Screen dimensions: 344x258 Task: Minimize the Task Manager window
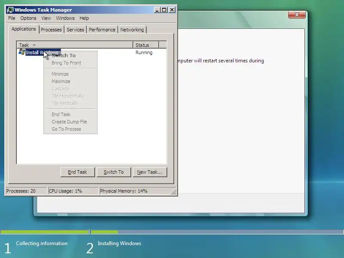157,10
